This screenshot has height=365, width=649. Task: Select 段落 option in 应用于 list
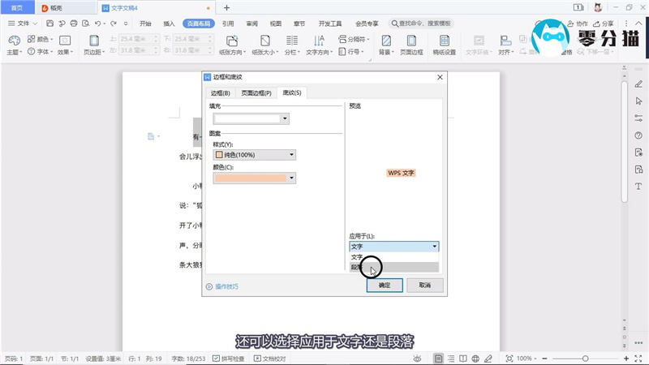[393, 267]
